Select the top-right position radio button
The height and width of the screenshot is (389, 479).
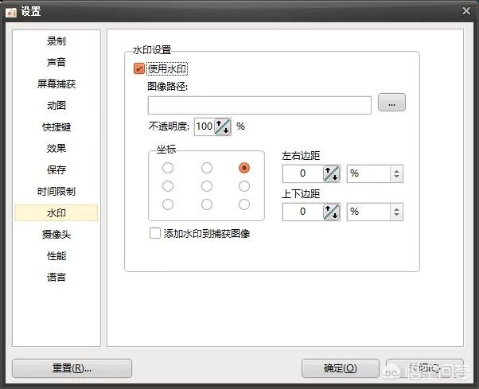pos(244,168)
